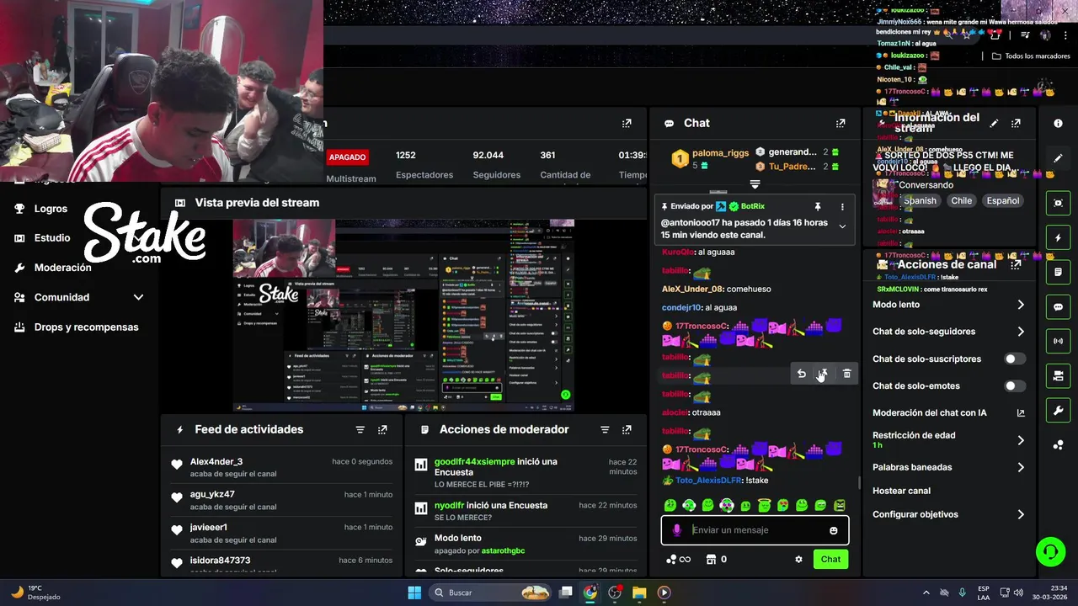Toggle the stream preview widget sidebar icon
The image size is (1078, 606).
[x=1059, y=203]
